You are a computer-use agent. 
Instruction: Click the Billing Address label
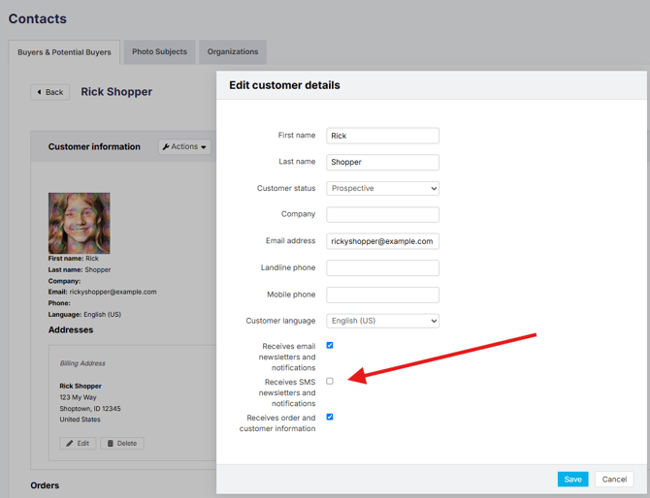click(82, 363)
